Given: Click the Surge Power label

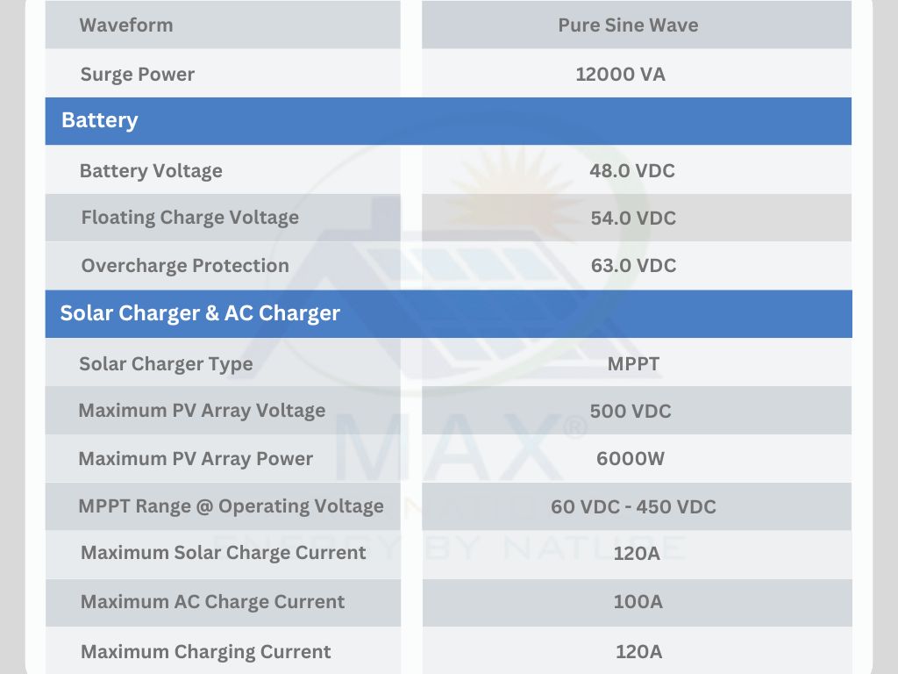Looking at the screenshot, I should tap(138, 74).
